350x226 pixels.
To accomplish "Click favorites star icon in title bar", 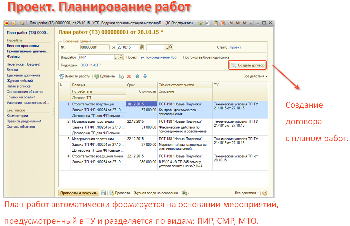I will [22, 23].
